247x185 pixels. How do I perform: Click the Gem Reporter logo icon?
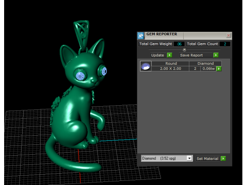pos(140,35)
